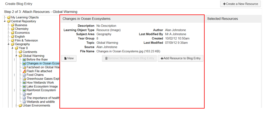Click the Factsheet on Global Warming file icon
264x113 pixels.
tap(24, 67)
